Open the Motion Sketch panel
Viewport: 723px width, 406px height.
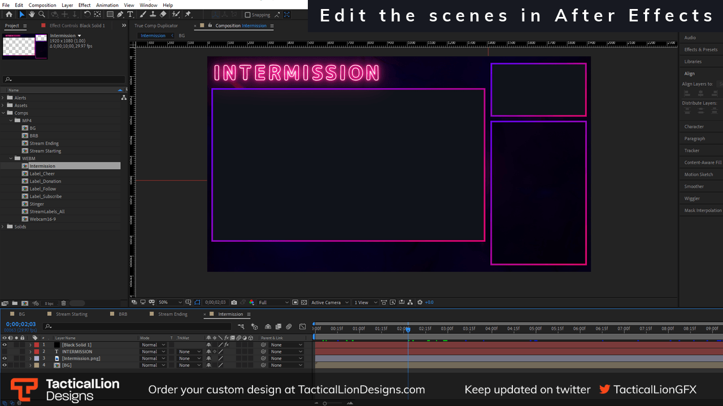pyautogui.click(x=699, y=174)
